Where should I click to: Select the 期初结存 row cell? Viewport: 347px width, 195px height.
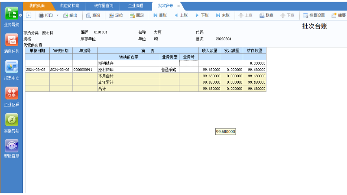[129, 63]
